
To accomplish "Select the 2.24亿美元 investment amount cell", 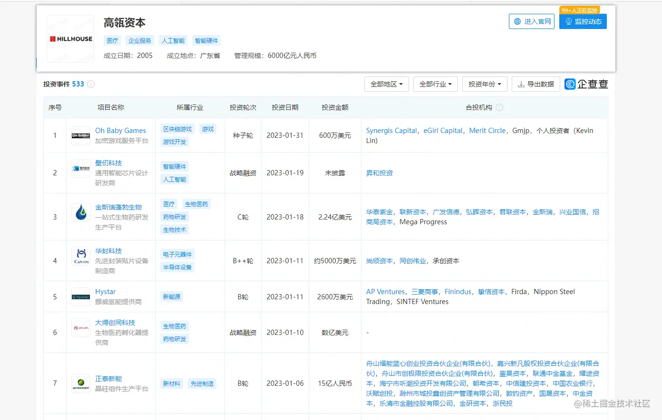I will click(335, 217).
